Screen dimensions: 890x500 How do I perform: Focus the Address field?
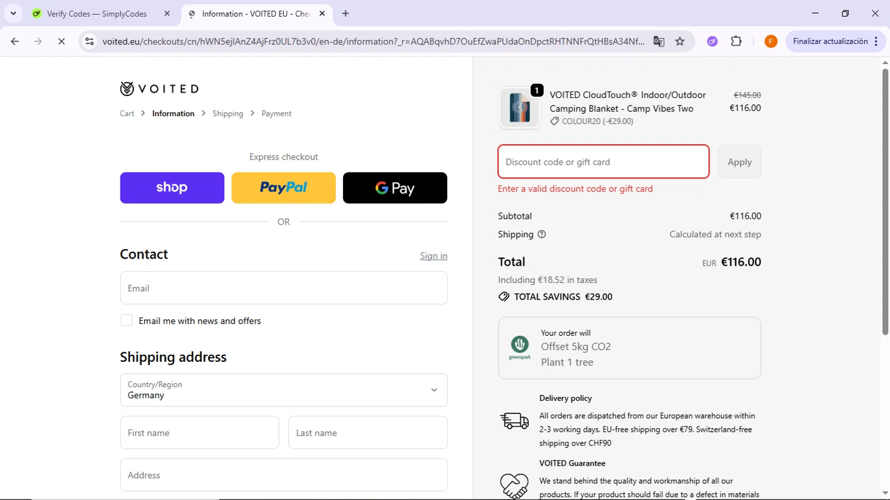click(284, 475)
